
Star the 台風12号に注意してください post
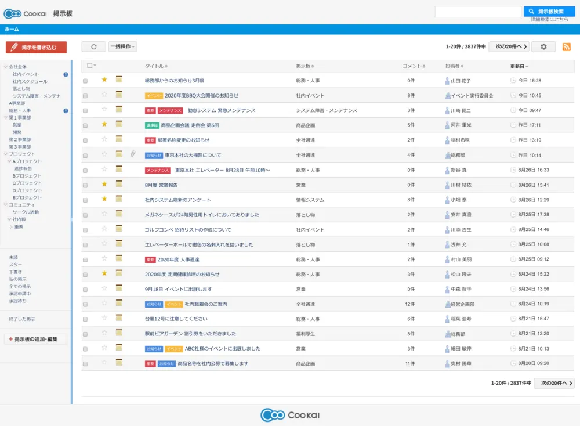104,318
